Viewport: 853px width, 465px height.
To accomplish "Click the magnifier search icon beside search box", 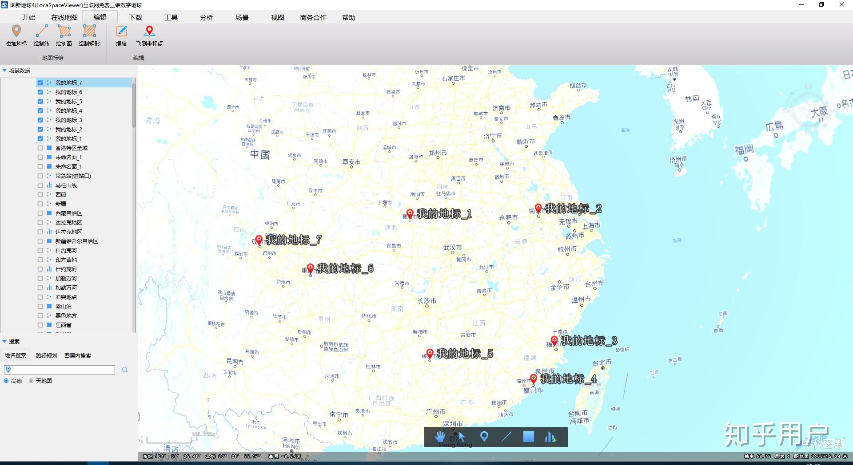I will 125,370.
